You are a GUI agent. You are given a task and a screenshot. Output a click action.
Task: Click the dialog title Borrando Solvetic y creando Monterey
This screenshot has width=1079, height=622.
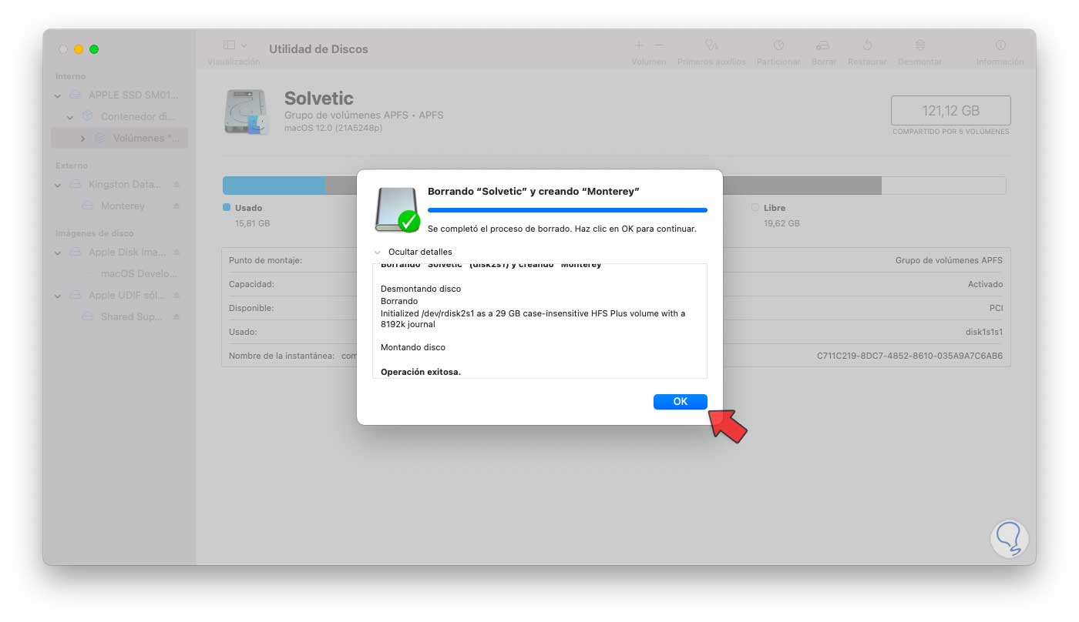coord(533,191)
